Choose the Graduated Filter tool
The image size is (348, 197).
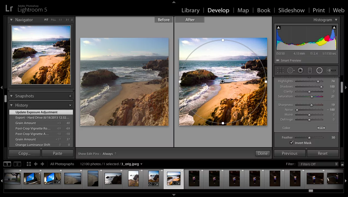(310, 70)
